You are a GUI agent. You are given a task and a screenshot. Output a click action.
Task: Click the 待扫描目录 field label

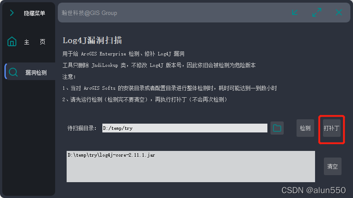coord(82,128)
